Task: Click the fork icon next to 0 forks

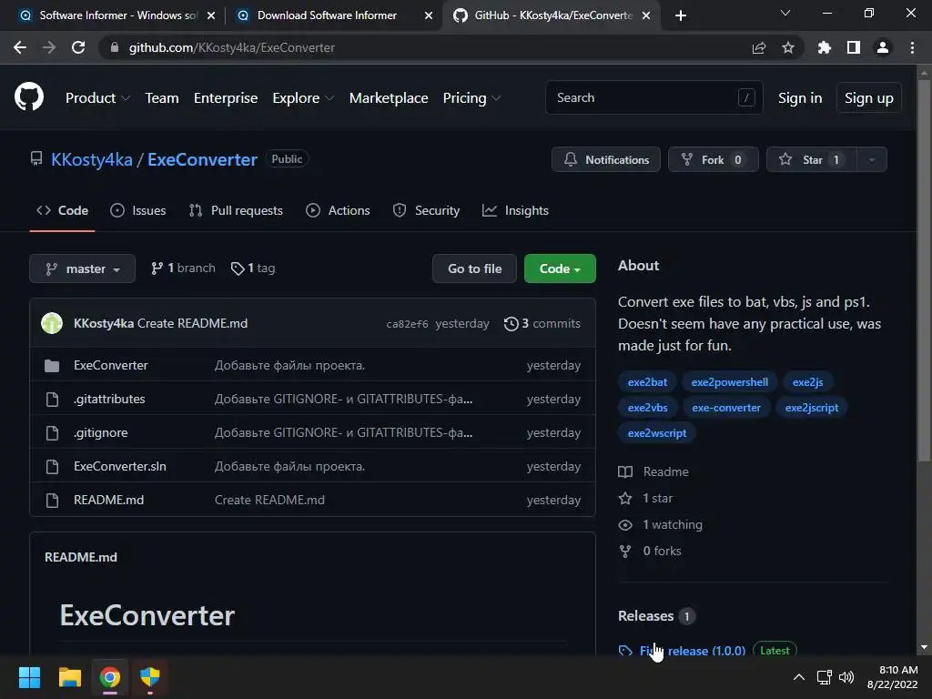Action: [625, 552]
